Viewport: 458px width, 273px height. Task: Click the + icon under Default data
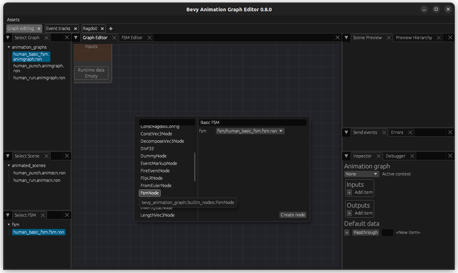tap(347, 232)
